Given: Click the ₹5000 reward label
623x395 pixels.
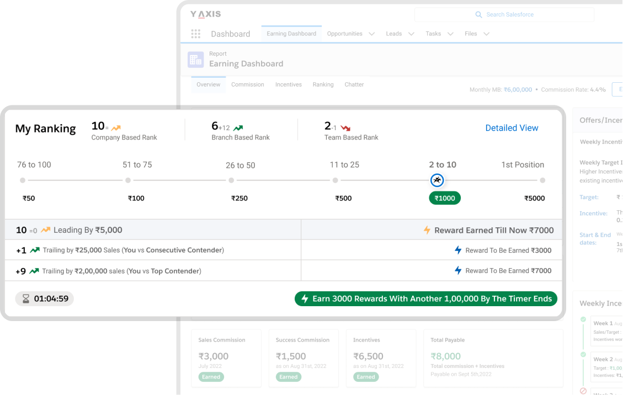Looking at the screenshot, I should 534,198.
